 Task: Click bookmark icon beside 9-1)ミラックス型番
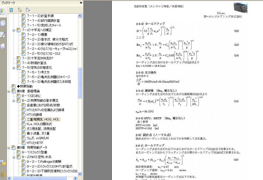[19, 152]
